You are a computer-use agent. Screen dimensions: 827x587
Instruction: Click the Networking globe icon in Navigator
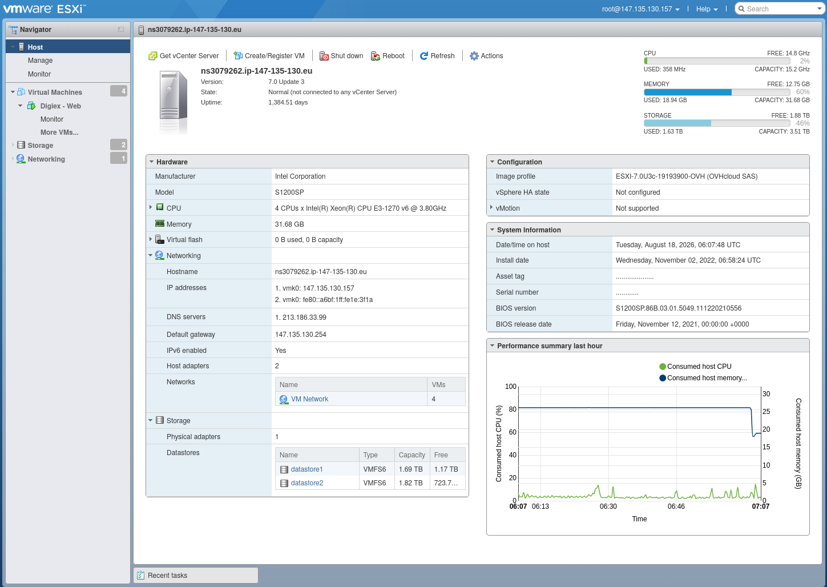(x=21, y=159)
